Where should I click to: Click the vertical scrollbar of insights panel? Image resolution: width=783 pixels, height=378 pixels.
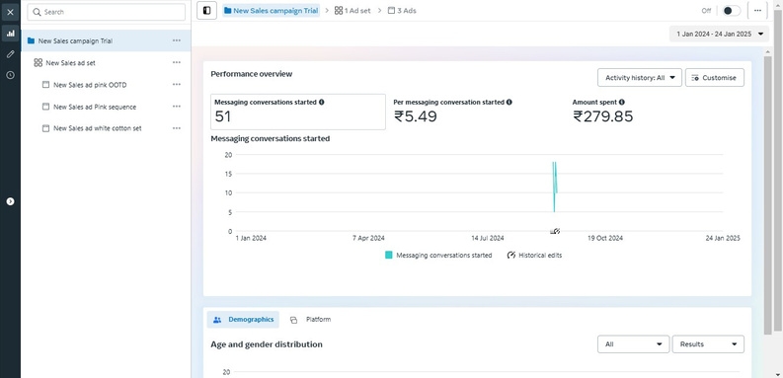[x=767, y=194]
